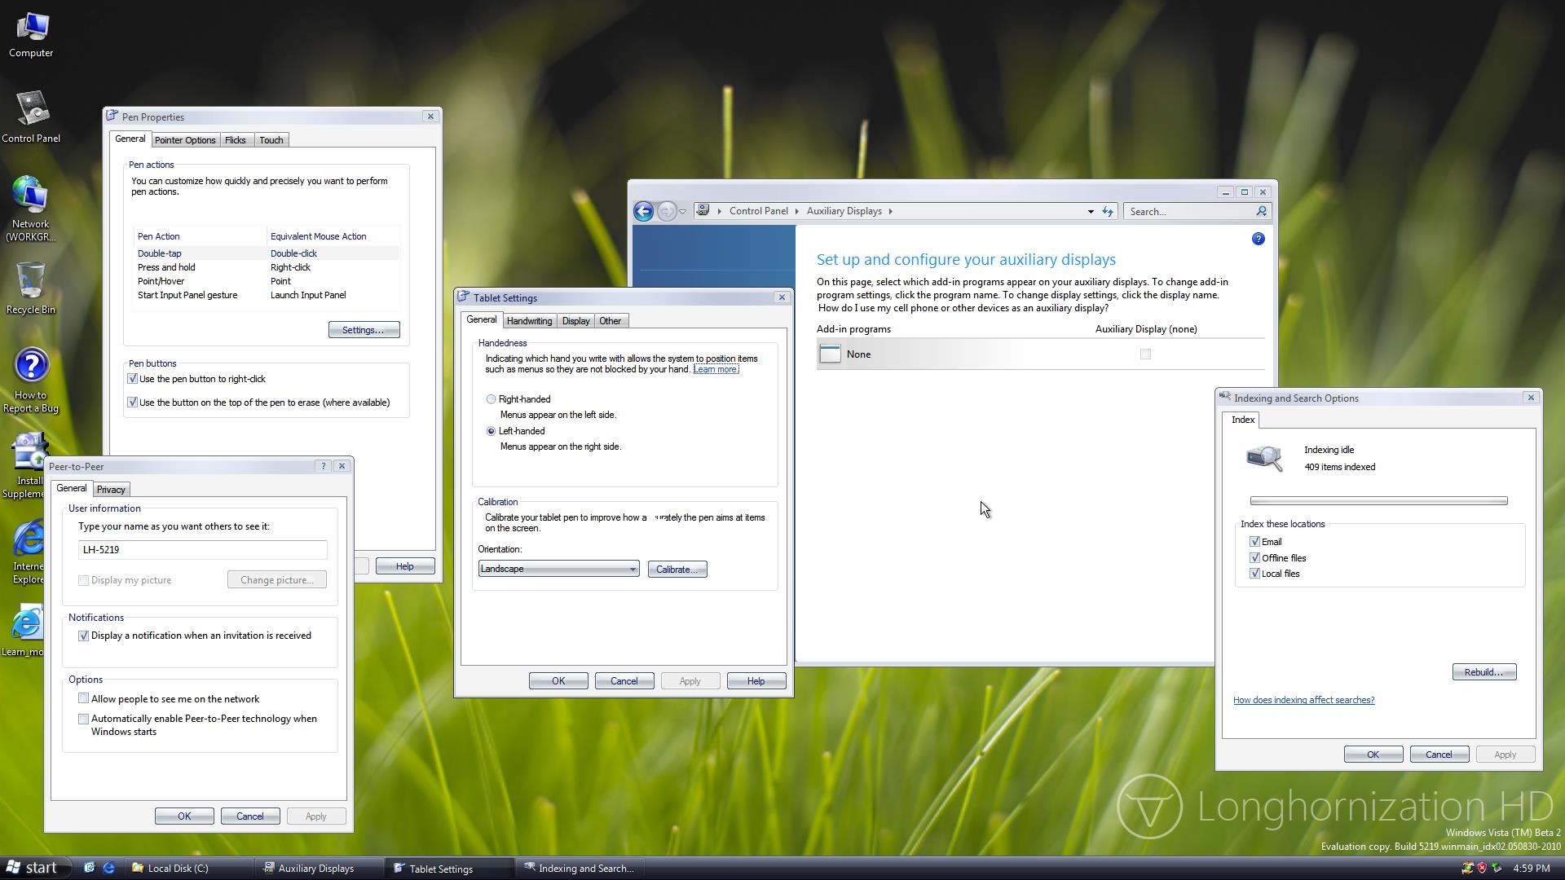Viewport: 1565px width, 880px height.
Task: Click the Calibrate button
Action: 677,570
